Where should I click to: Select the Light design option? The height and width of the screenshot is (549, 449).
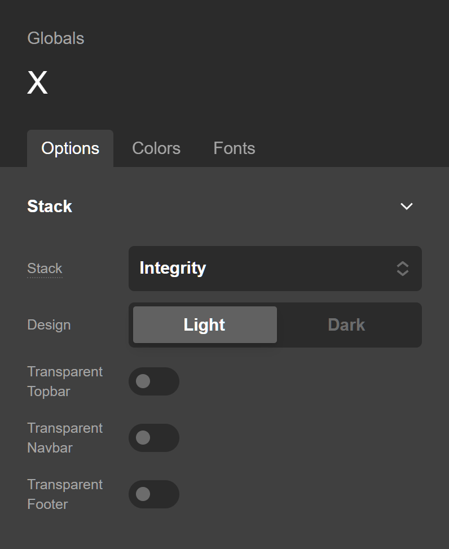click(205, 325)
